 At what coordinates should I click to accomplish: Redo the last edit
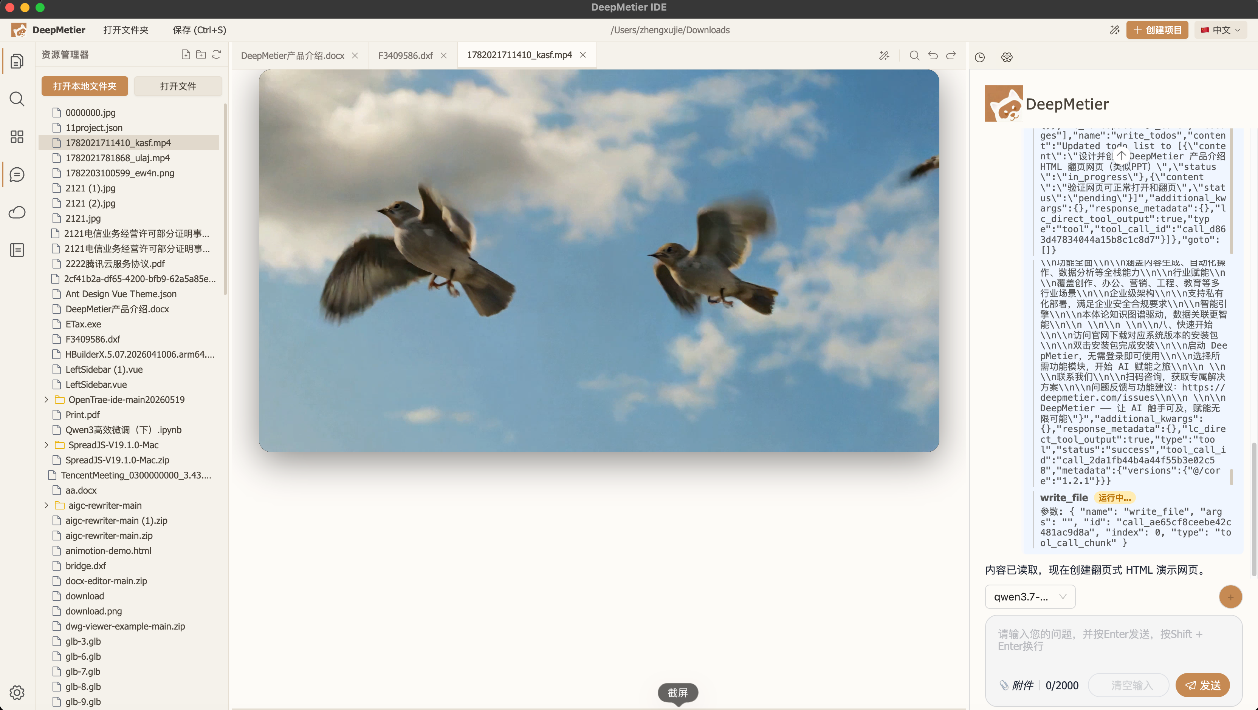click(951, 56)
